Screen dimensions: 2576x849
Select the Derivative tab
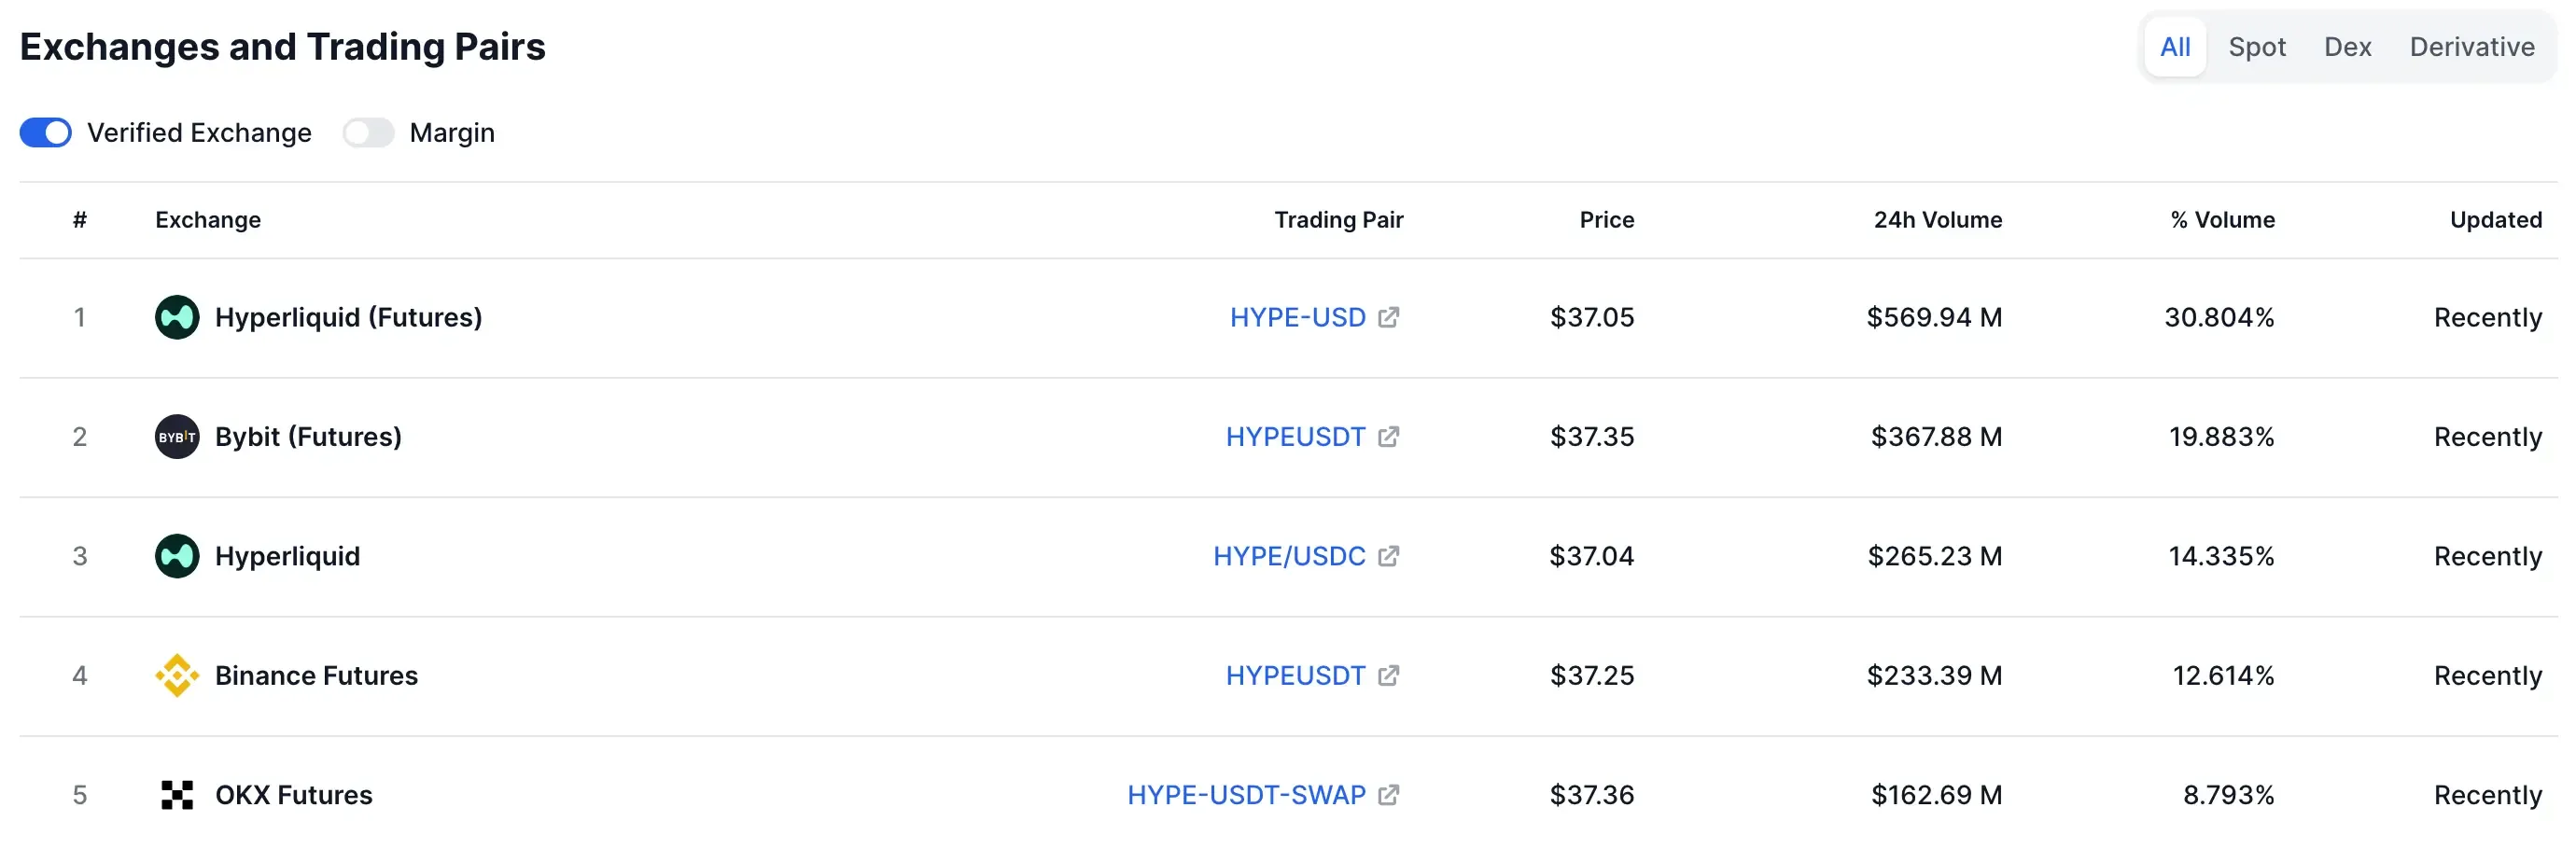[2471, 47]
